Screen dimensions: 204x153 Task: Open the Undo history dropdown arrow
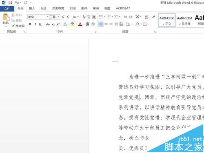point(20,2)
